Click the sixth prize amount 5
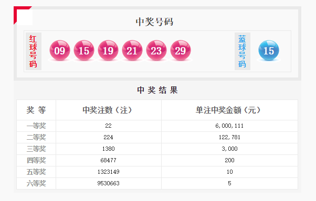This screenshot has height=201, width=316. [229, 183]
